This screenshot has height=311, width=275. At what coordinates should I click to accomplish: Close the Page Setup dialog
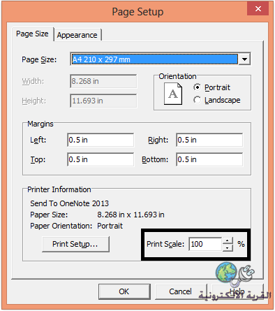(x=258, y=9)
